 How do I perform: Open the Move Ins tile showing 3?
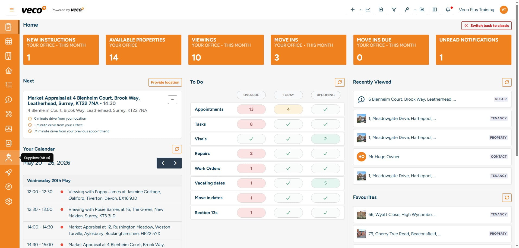click(x=309, y=50)
